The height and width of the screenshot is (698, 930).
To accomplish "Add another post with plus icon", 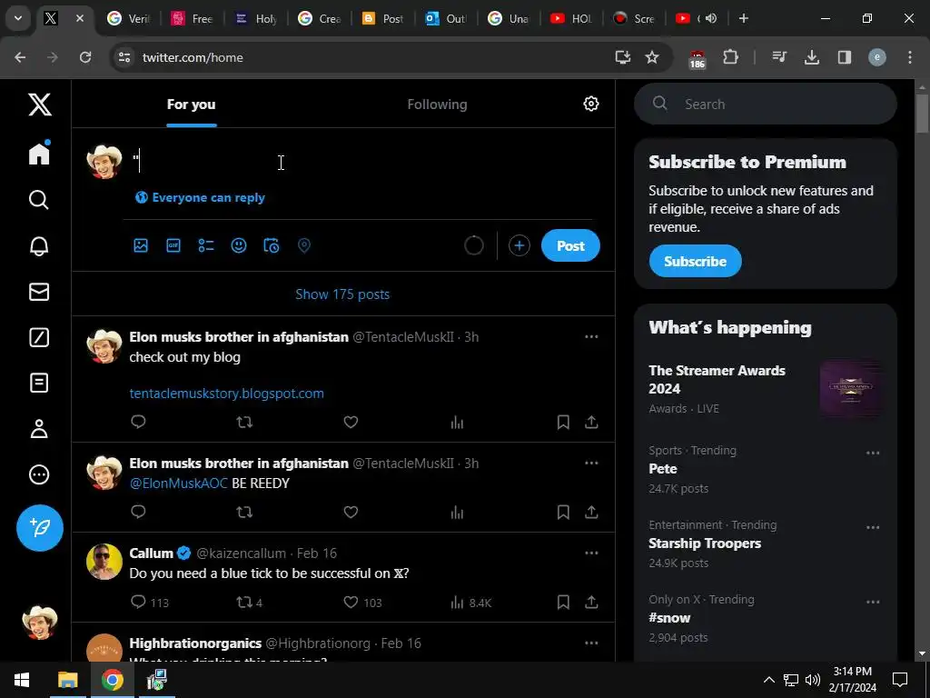I will (x=519, y=245).
